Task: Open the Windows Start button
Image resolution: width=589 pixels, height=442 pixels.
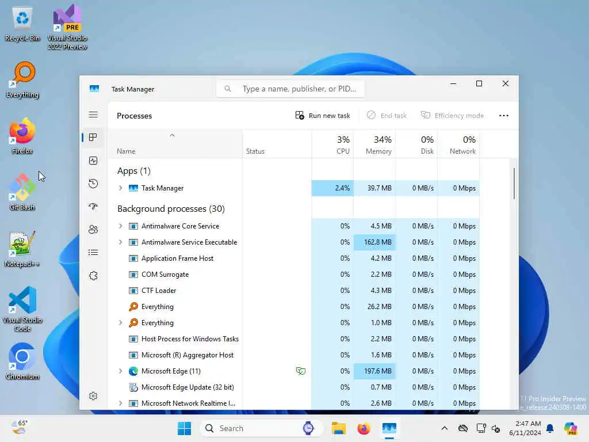Action: coord(184,428)
